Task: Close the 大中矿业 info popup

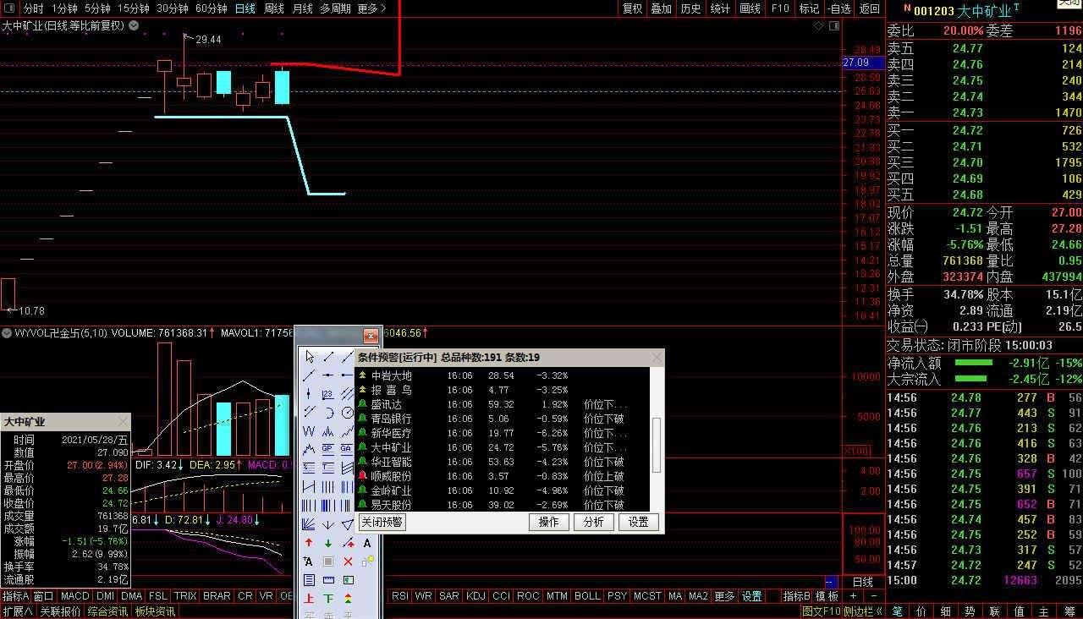Action: (124, 421)
